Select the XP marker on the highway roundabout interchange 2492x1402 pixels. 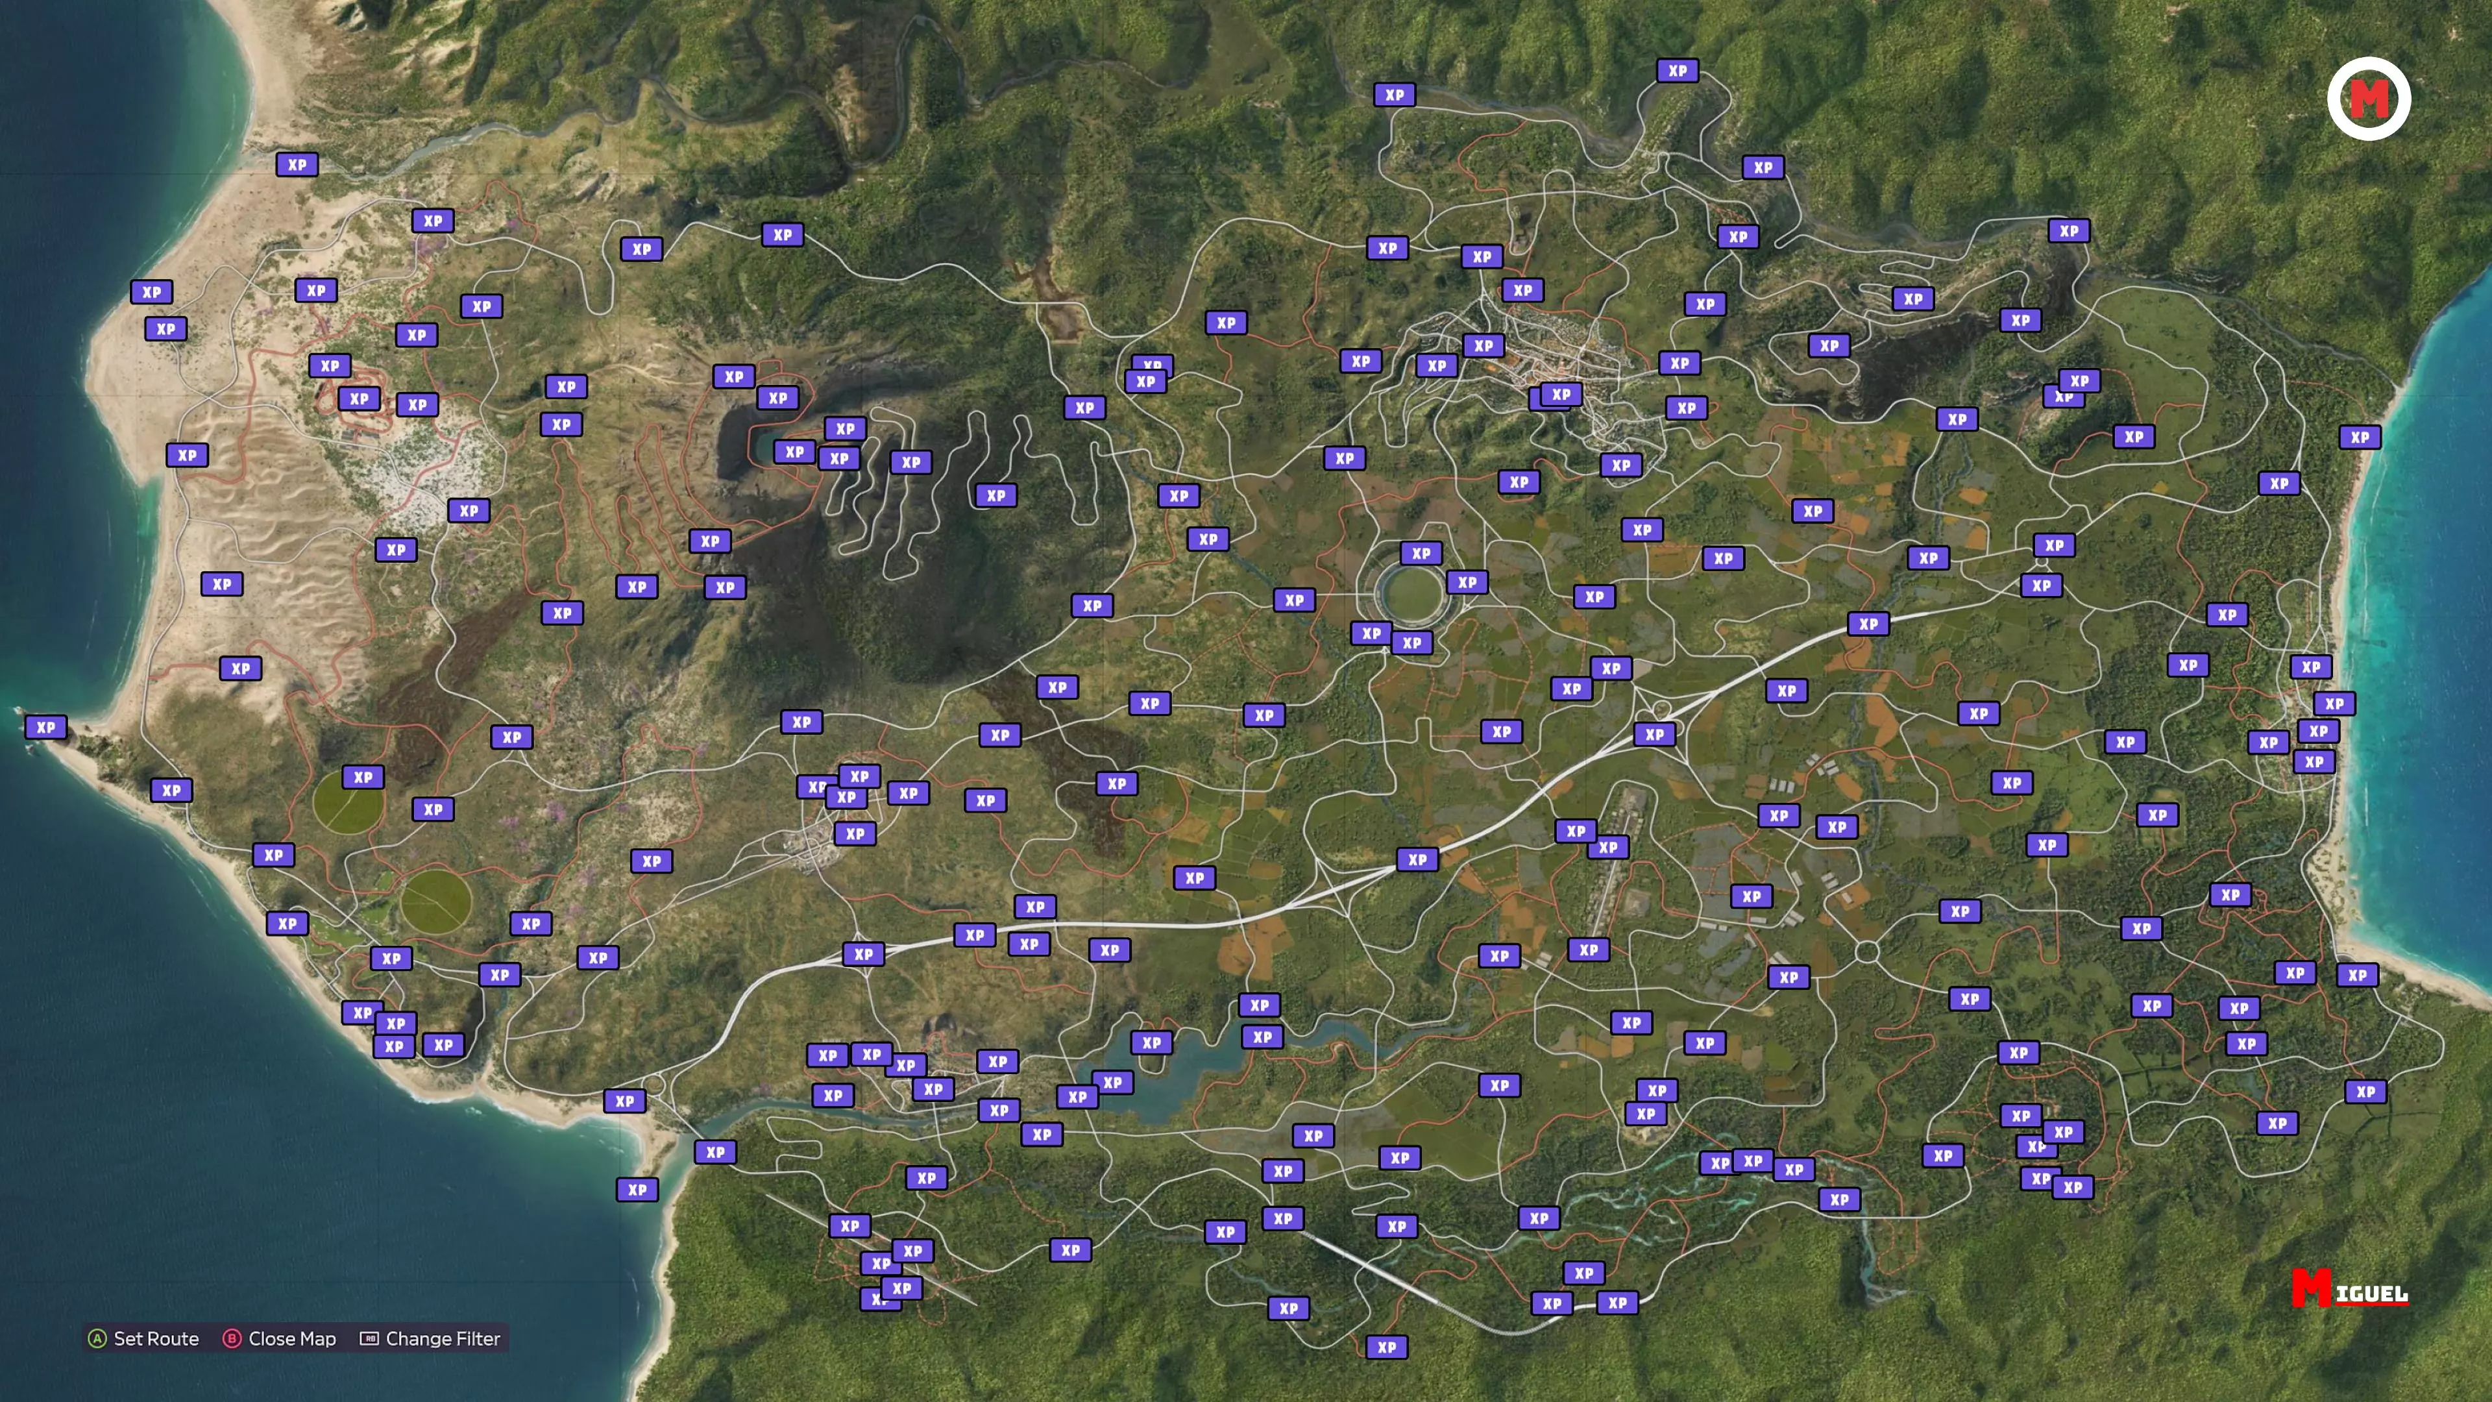(1654, 733)
